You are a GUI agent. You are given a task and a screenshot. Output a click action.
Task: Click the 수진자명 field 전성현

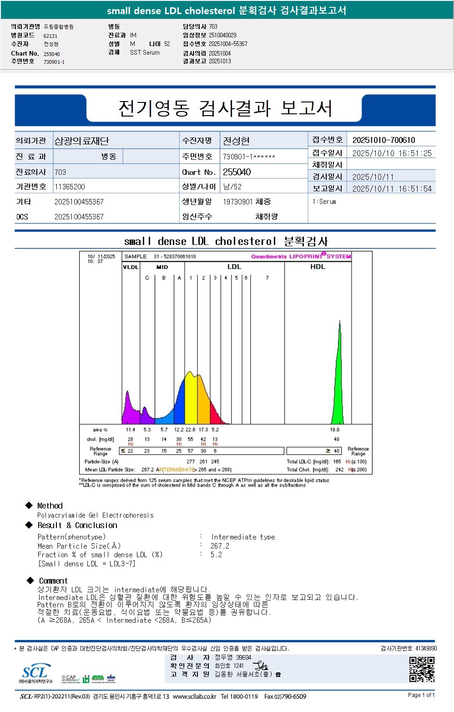pos(236,141)
